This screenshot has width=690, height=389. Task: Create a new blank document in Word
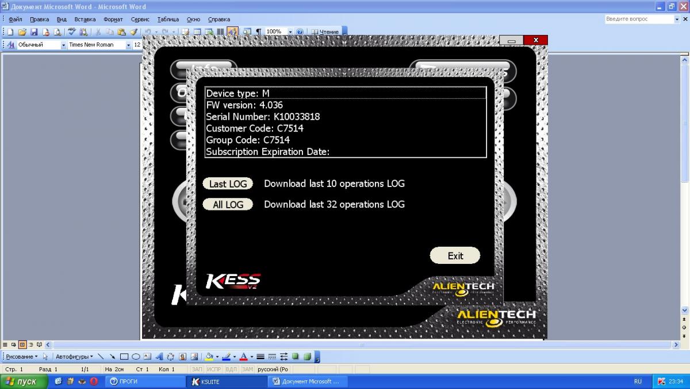pos(10,32)
